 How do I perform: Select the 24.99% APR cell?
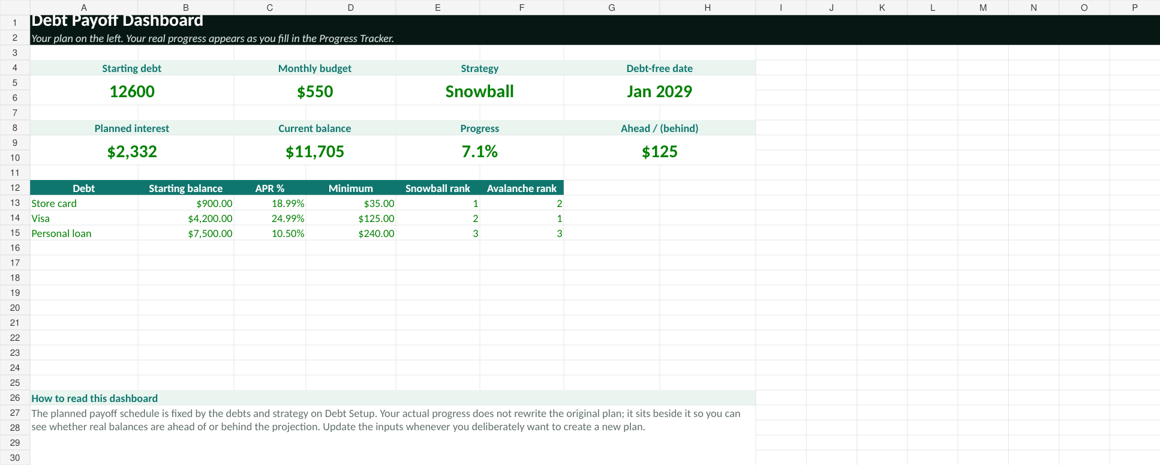pos(270,218)
